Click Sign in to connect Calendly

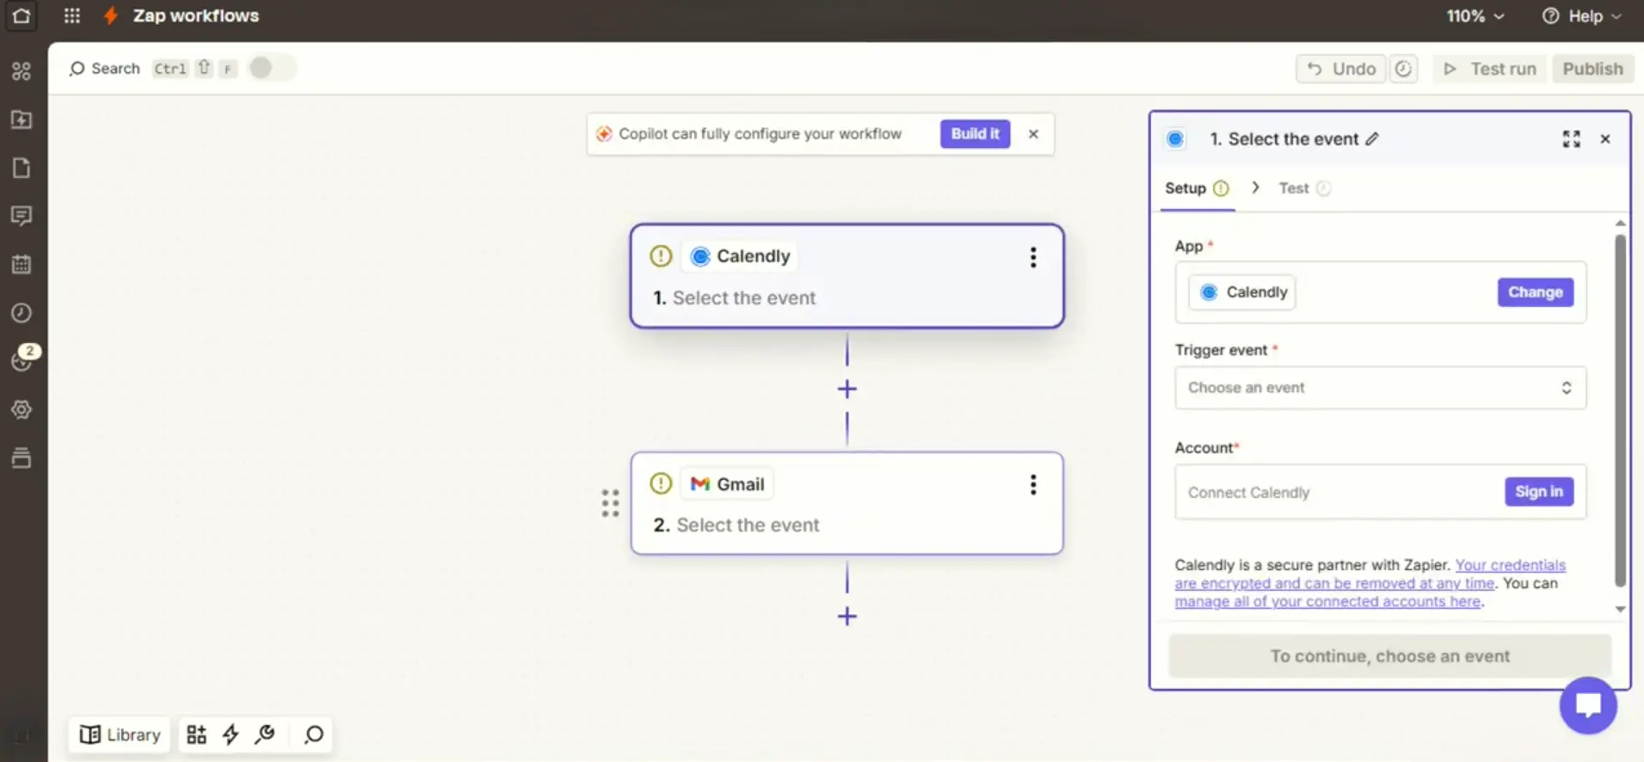pos(1538,492)
